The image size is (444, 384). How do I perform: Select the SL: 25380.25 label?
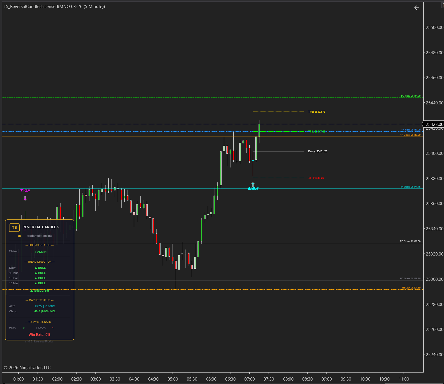click(316, 178)
